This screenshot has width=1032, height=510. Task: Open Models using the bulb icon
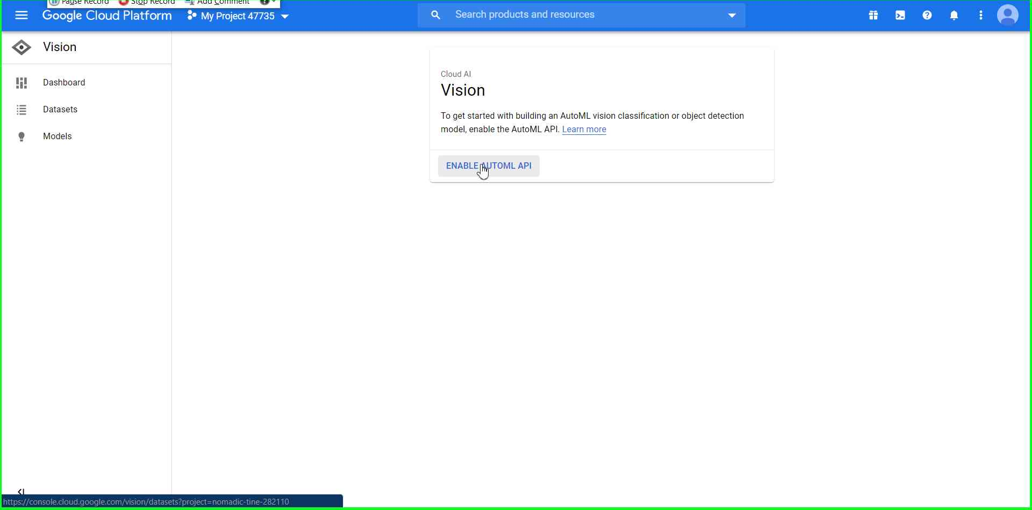[x=21, y=136]
